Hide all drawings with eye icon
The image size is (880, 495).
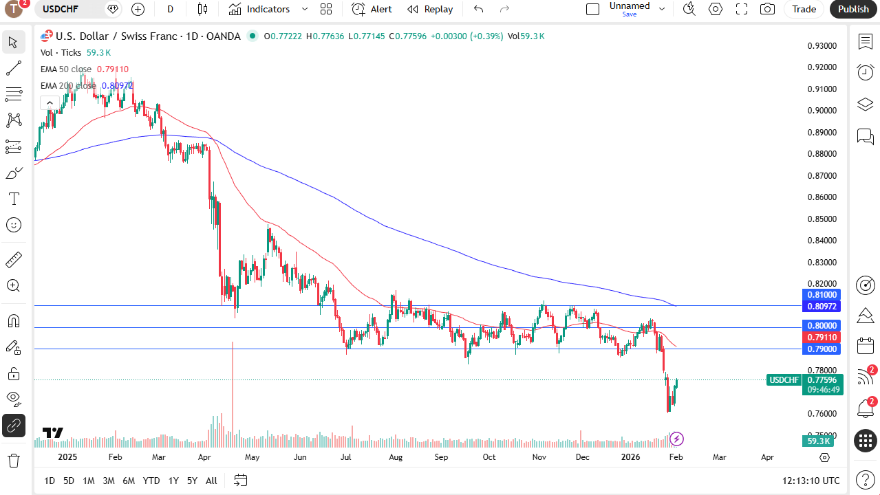tap(13, 399)
